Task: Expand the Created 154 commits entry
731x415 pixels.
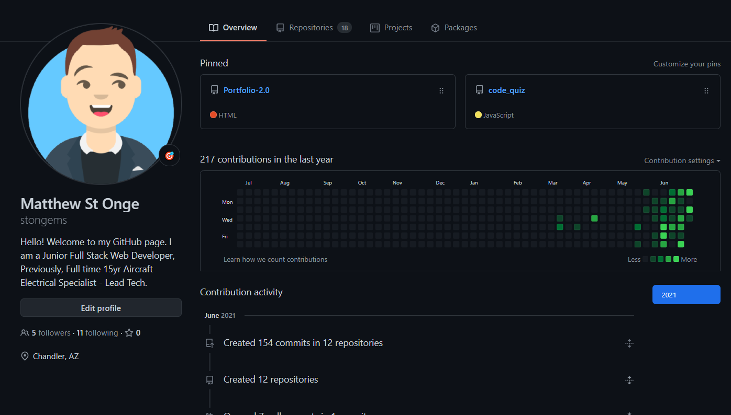Action: (629, 343)
